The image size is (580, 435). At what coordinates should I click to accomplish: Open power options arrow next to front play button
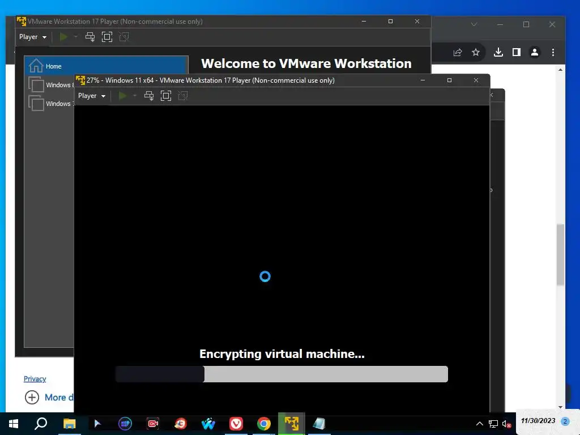point(135,96)
